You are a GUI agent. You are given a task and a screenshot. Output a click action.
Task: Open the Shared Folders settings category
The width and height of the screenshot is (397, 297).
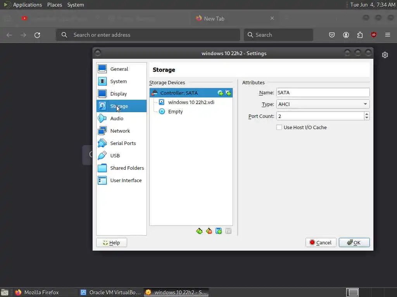click(121, 168)
